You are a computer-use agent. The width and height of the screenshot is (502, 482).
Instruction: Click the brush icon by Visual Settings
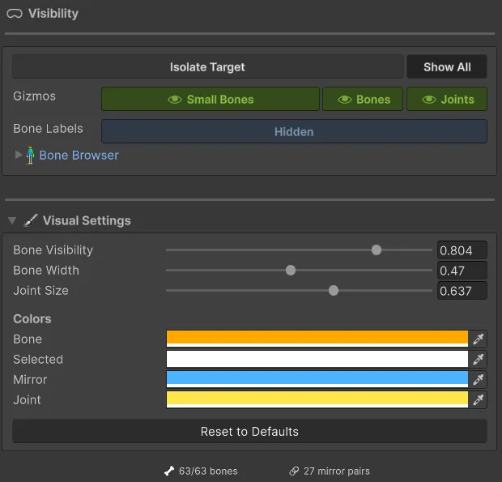point(31,220)
